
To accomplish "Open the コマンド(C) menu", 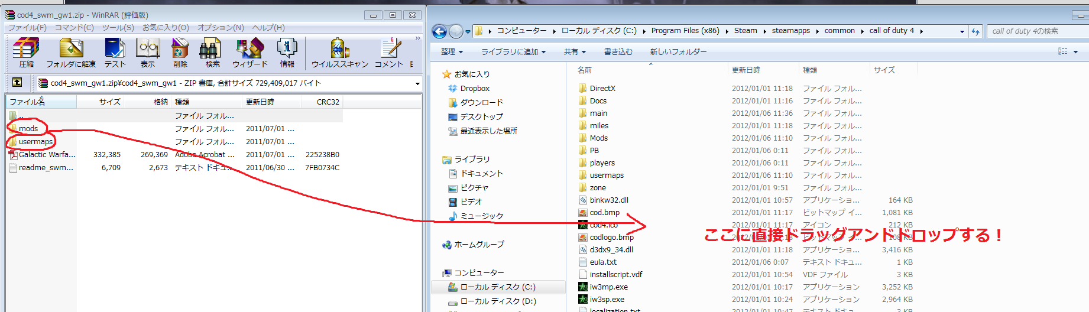I will tap(74, 28).
